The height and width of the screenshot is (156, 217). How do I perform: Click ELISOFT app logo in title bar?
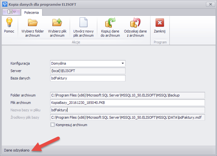tap(5, 4)
